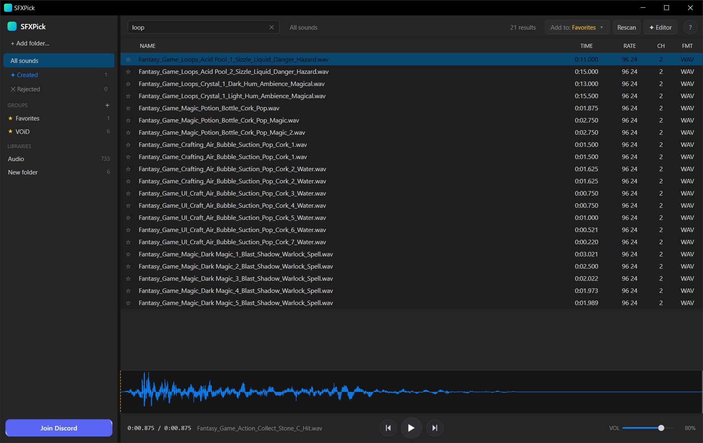Open the Editor

[x=660, y=27]
